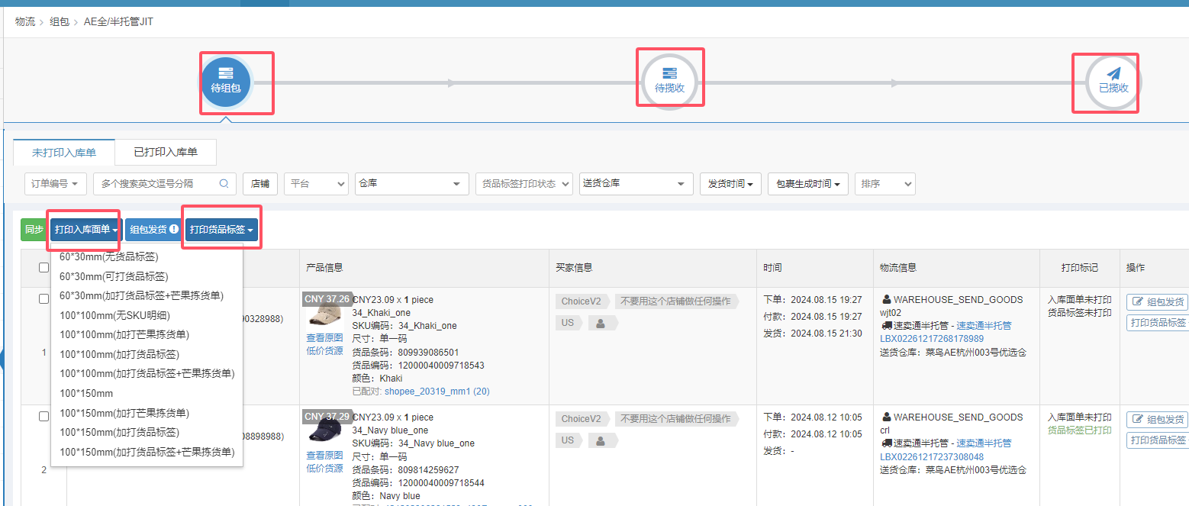The width and height of the screenshot is (1189, 506).
Task: Open Navy blue cap product thumbnail
Action: pos(324,430)
